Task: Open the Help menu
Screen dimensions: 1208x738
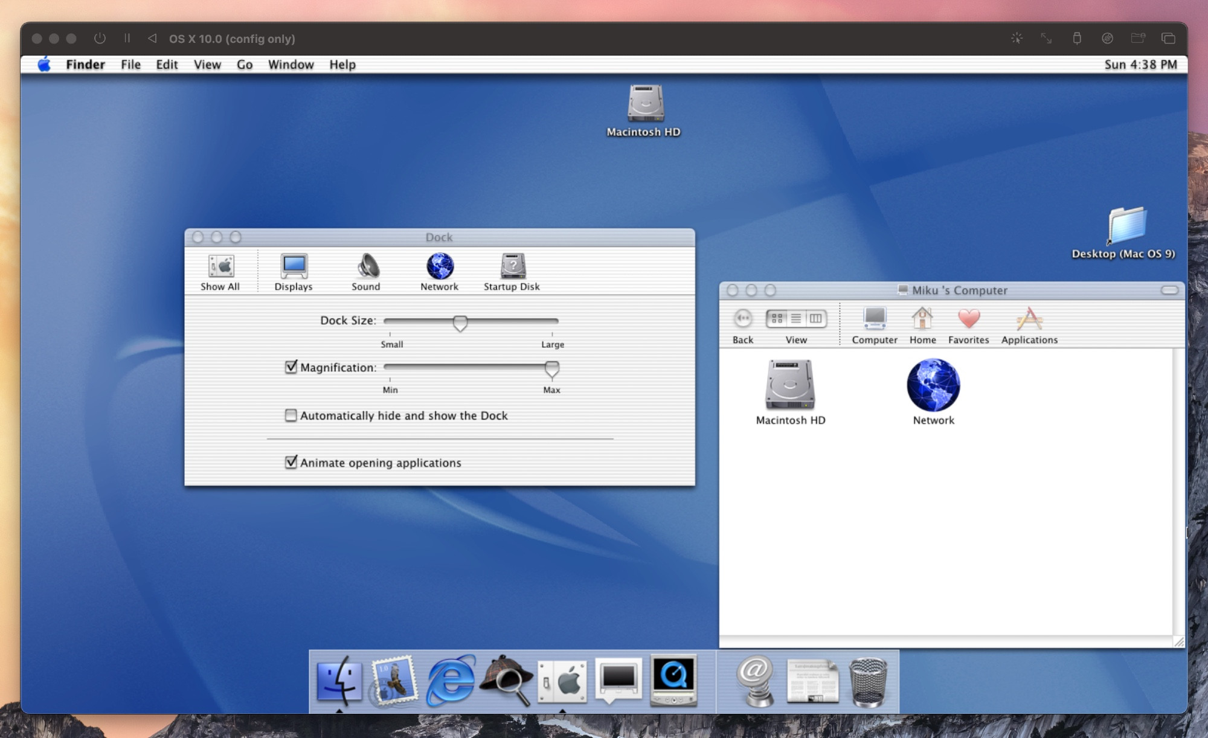Action: point(342,65)
